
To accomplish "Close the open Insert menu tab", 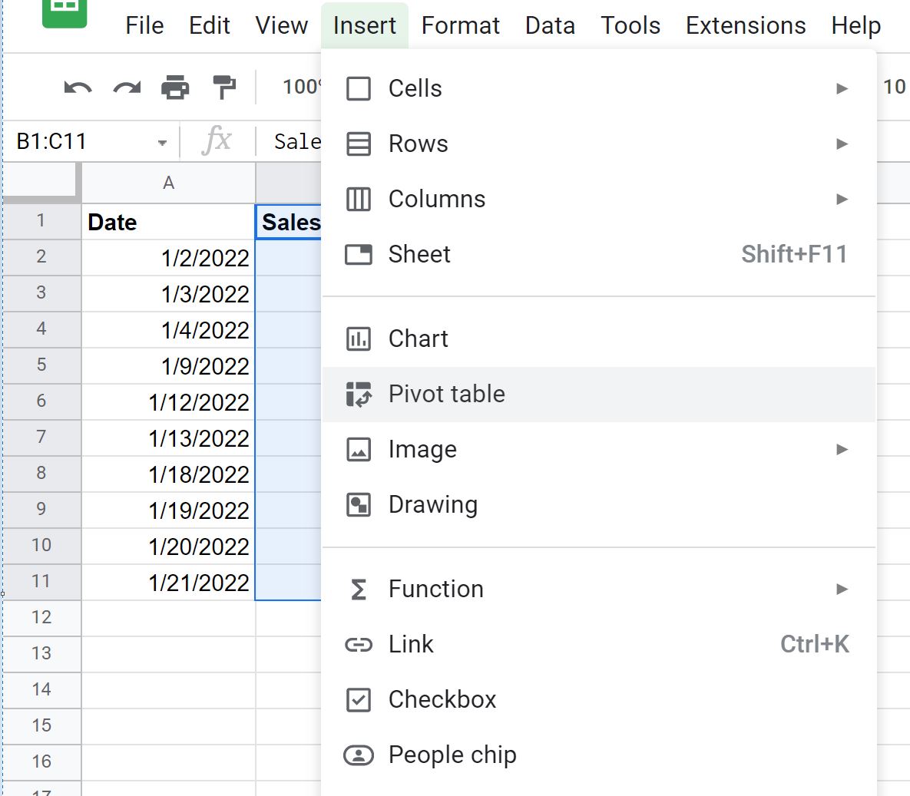I will pos(365,25).
